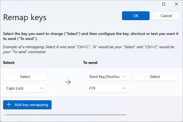The width and height of the screenshot is (183, 122).
Task: Click the "To send:" column label
Action: click(x=91, y=63)
